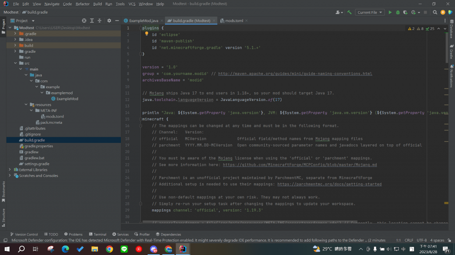Click the Build project hammer icon

(349, 12)
